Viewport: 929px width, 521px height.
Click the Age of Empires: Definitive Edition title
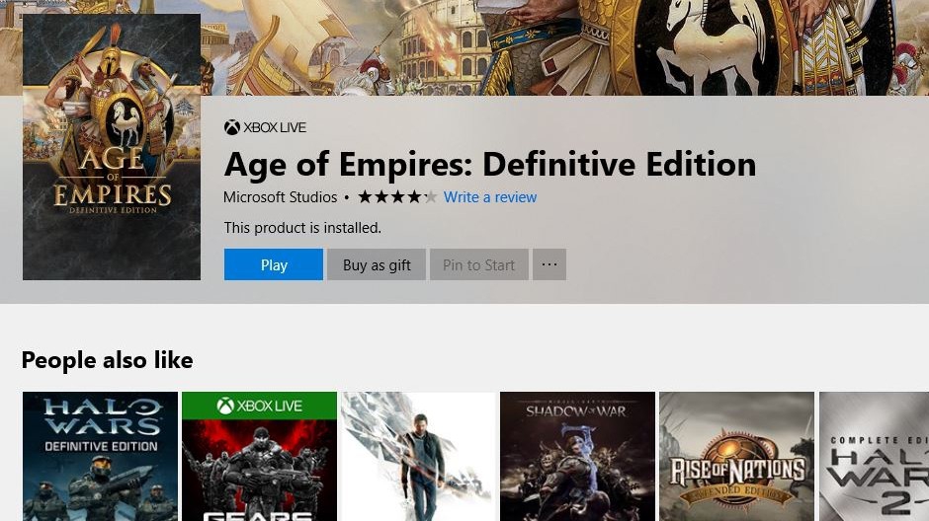[x=490, y=163]
